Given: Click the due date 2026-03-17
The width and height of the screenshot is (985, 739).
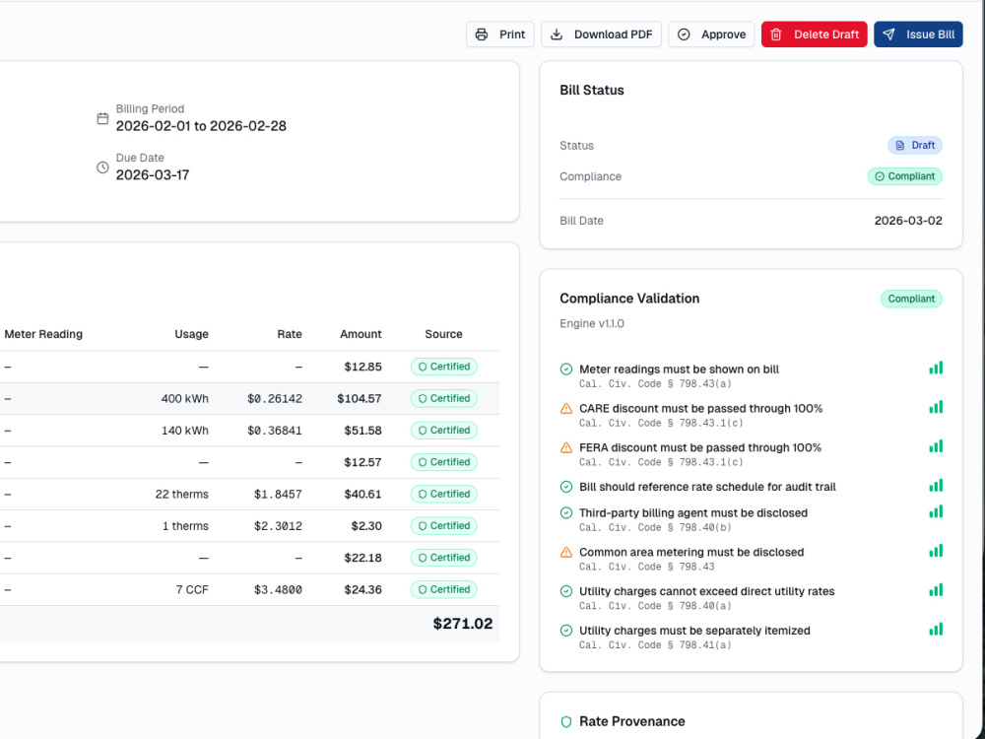Looking at the screenshot, I should point(153,174).
